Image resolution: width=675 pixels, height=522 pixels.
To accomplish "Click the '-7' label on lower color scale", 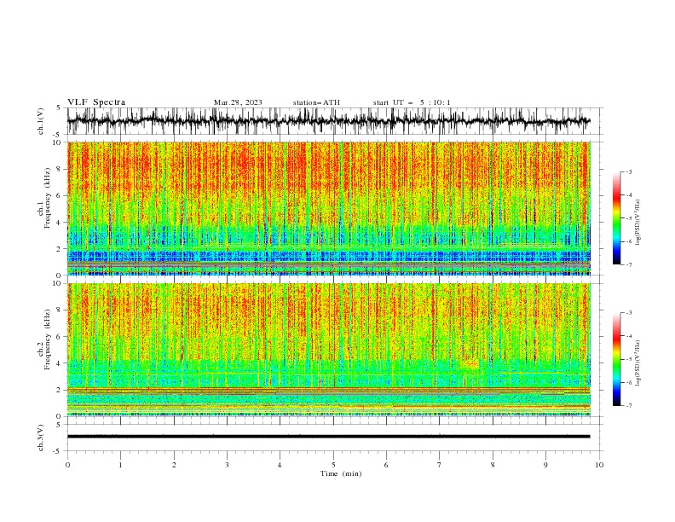I will (x=628, y=406).
